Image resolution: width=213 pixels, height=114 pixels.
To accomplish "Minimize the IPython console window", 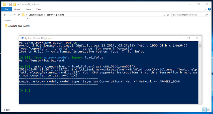I will click(180, 38).
